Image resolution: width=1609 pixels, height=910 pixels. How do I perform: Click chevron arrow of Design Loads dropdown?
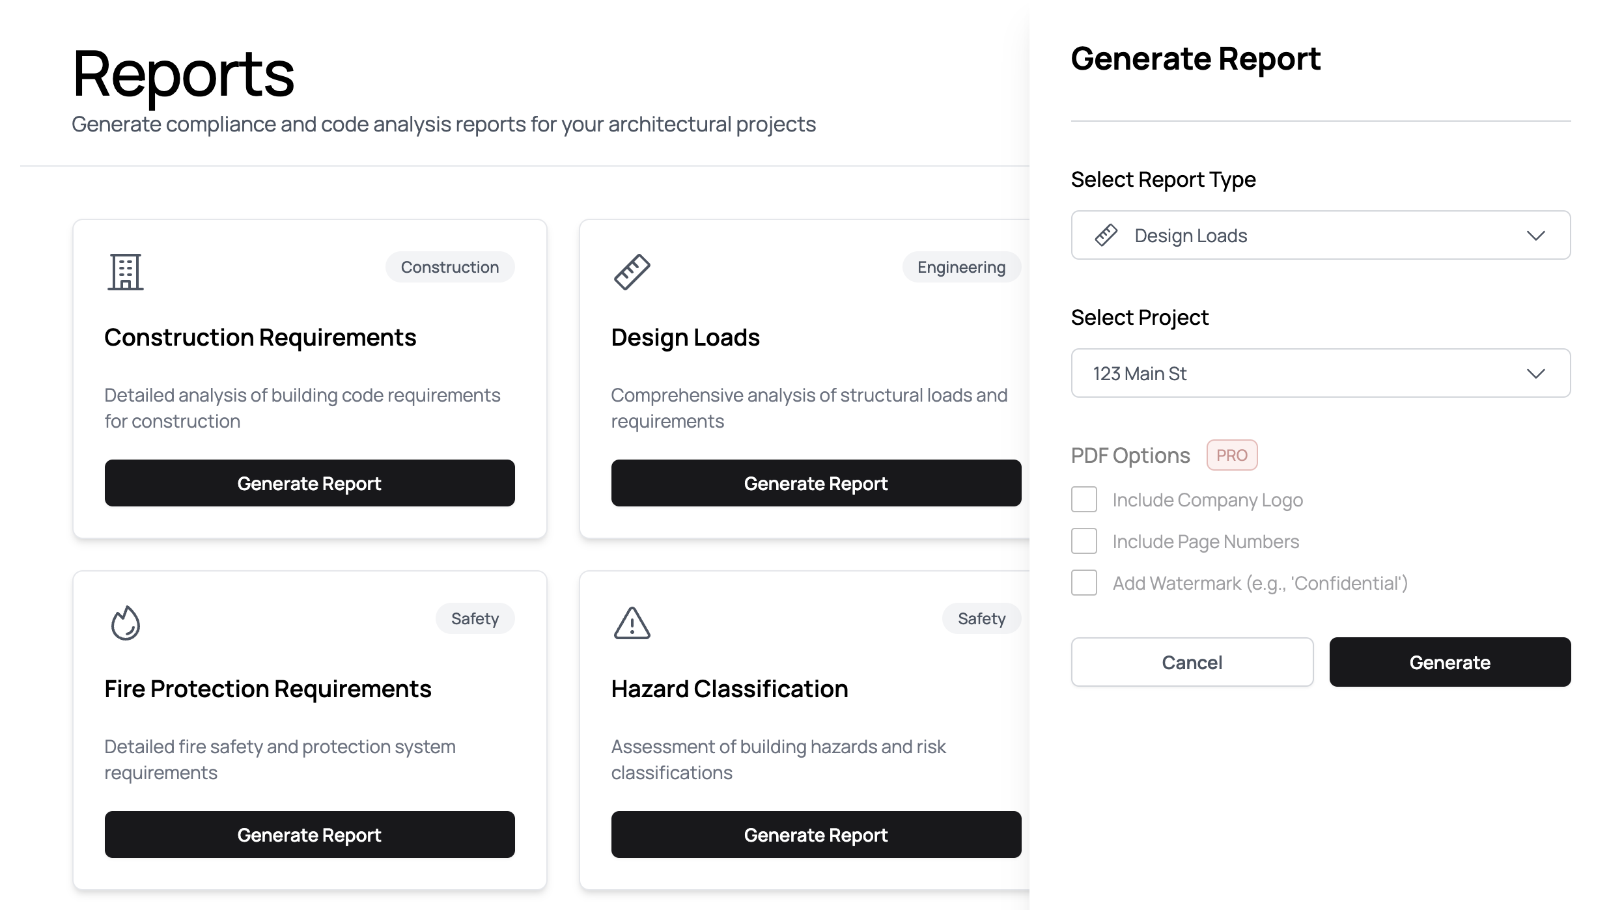[1535, 235]
